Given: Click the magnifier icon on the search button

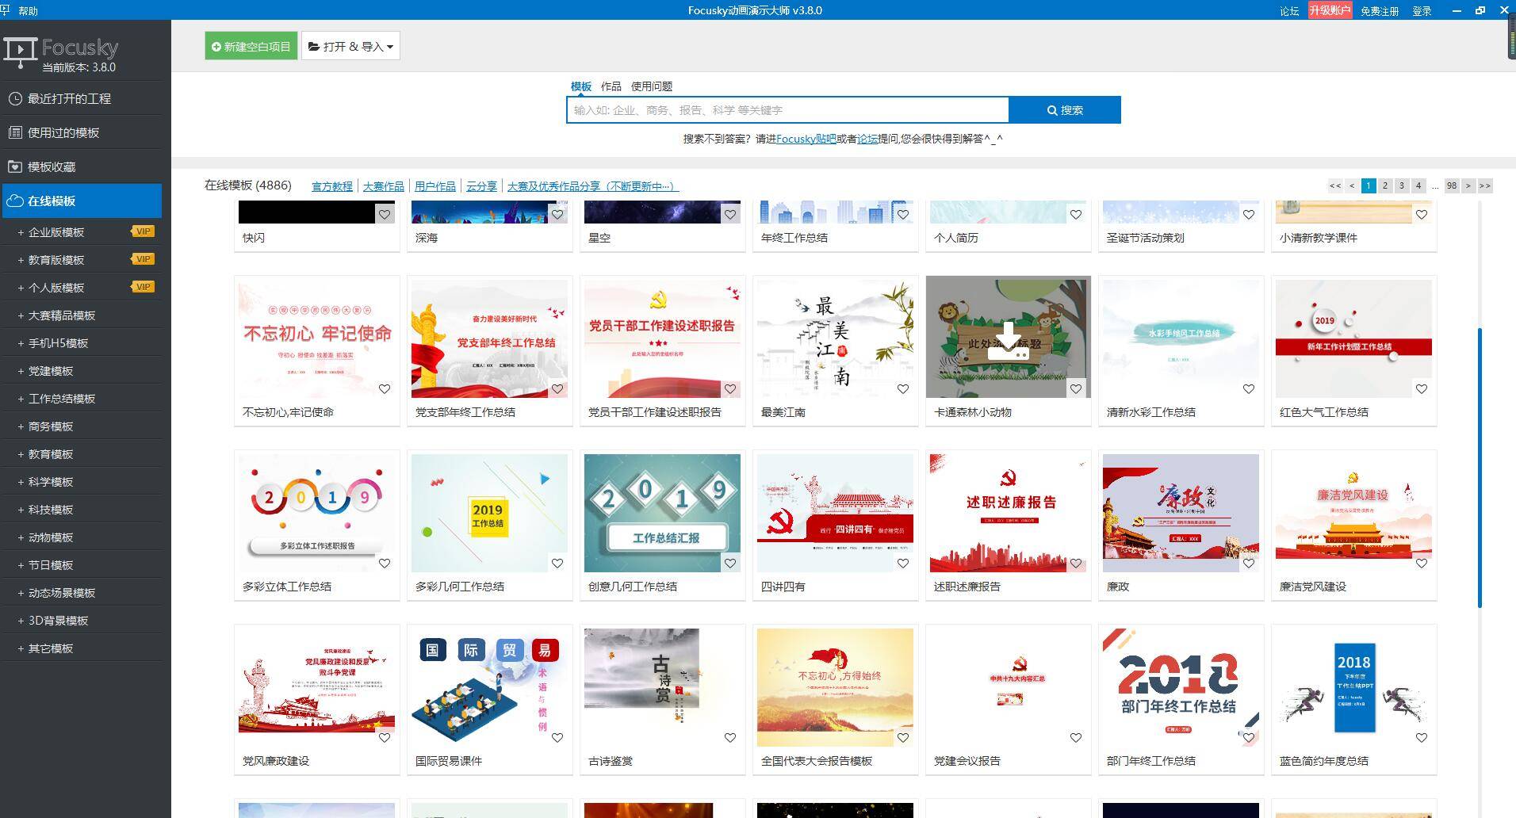Looking at the screenshot, I should point(1052,110).
